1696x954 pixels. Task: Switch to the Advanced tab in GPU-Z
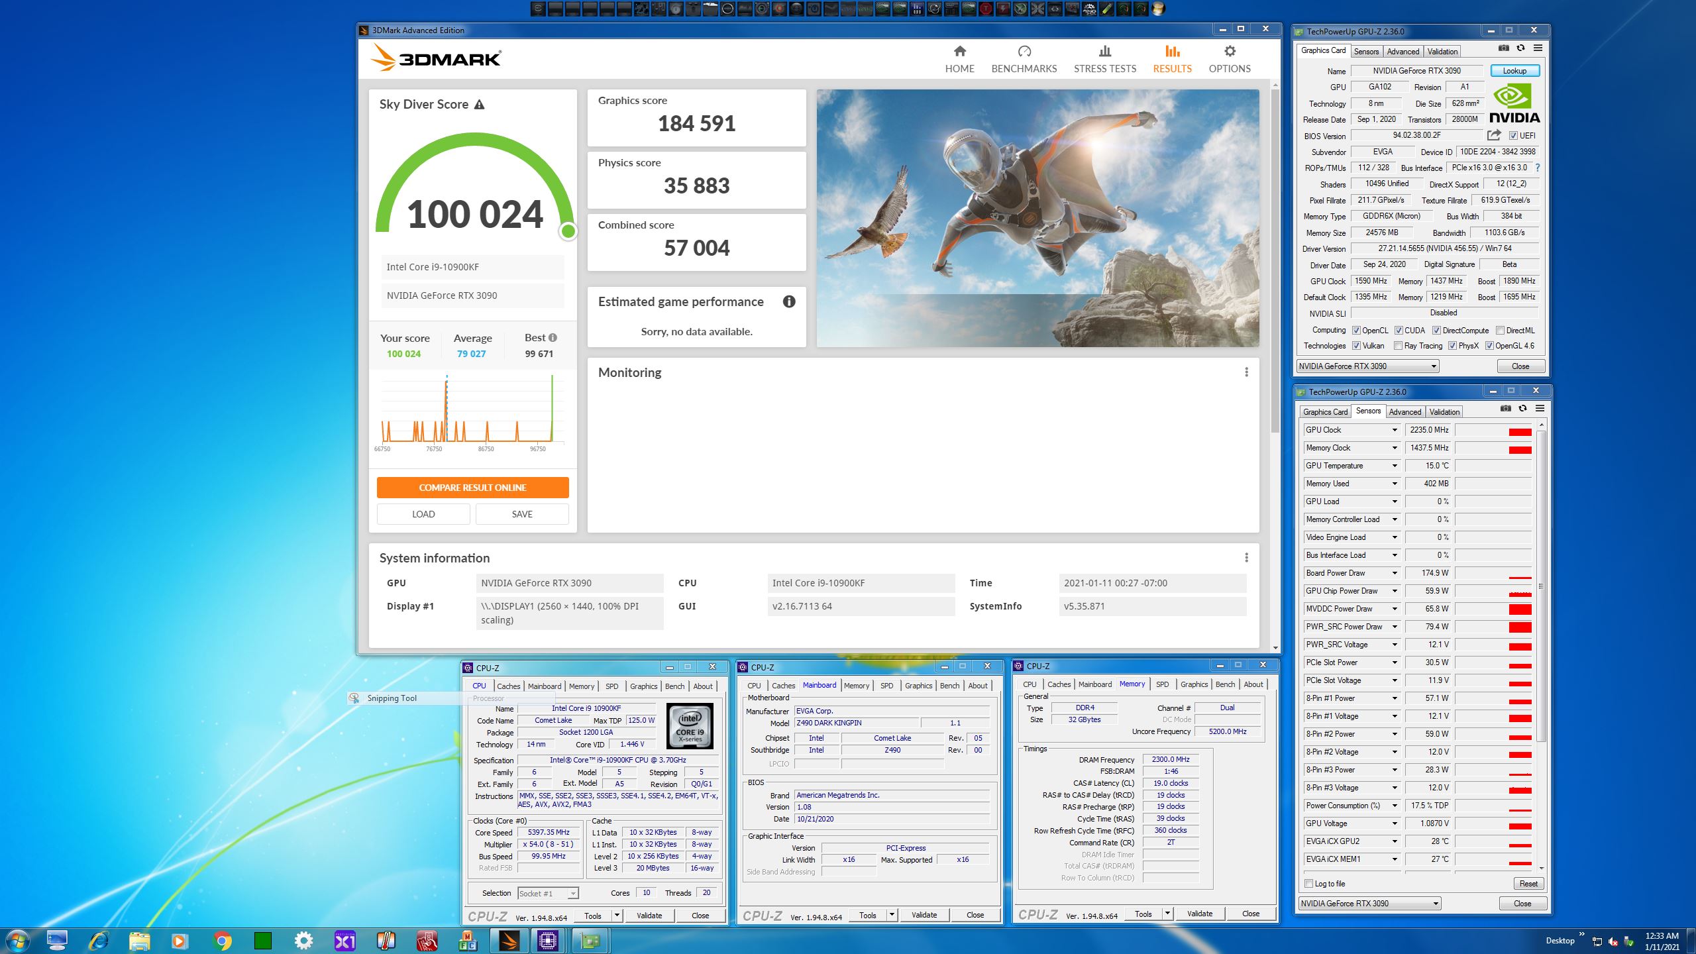[1403, 52]
